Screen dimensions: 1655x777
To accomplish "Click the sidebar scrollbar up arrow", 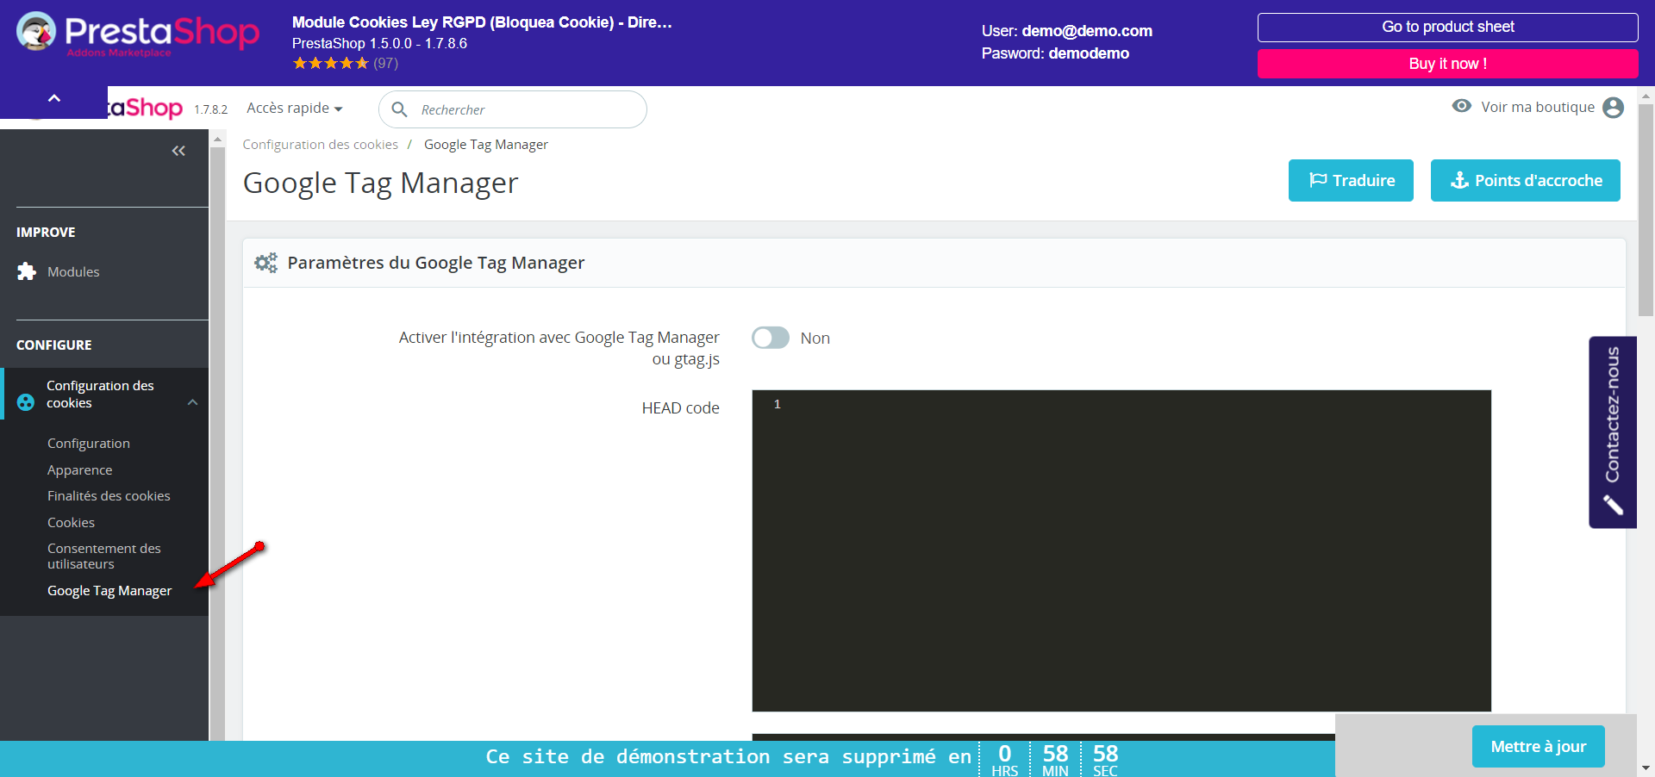I will (x=218, y=139).
